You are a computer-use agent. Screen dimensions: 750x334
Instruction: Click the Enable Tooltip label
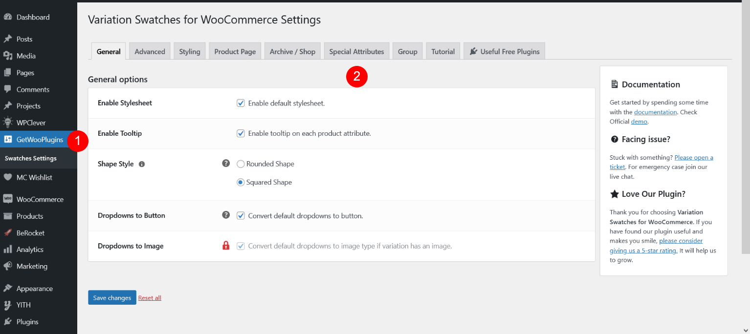[x=120, y=133]
